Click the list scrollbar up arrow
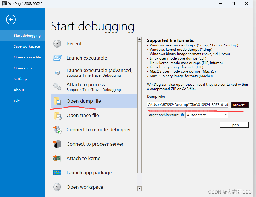256x197 pixels. pyautogui.click(x=139, y=39)
